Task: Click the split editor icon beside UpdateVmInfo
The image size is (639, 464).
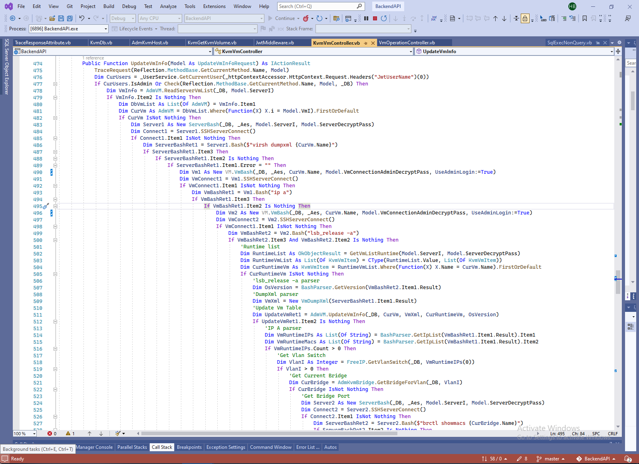Action: tap(618, 52)
